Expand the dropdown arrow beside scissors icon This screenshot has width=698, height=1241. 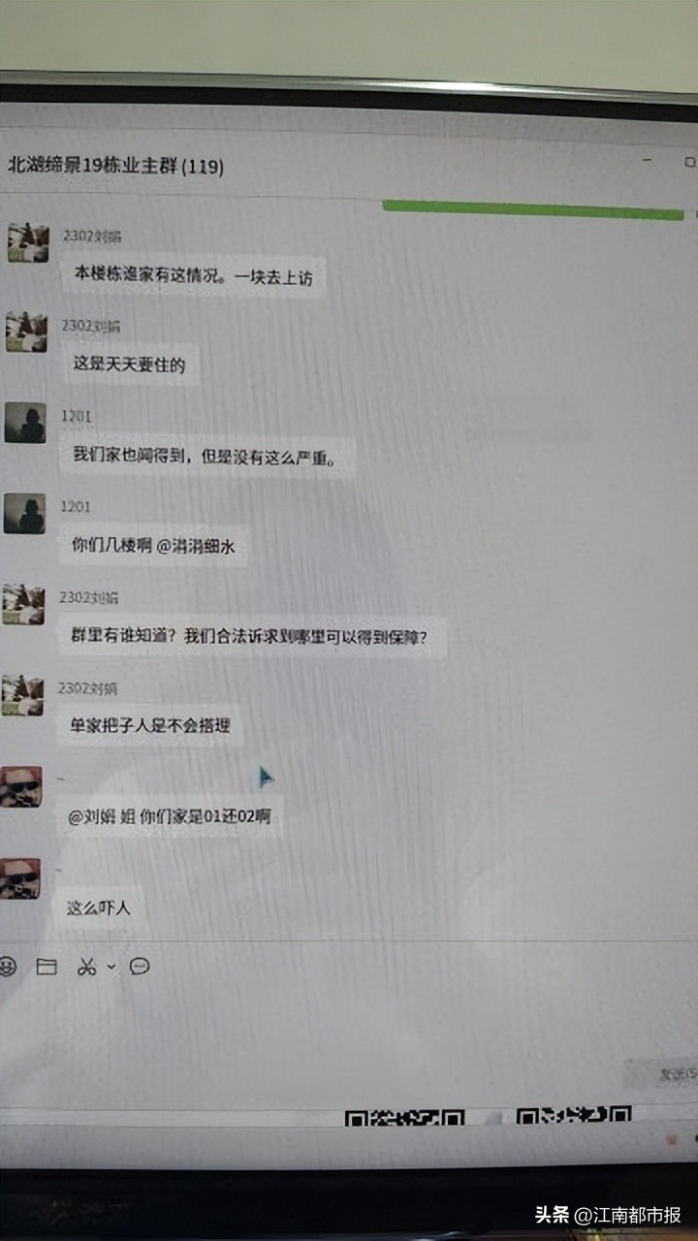click(111, 967)
